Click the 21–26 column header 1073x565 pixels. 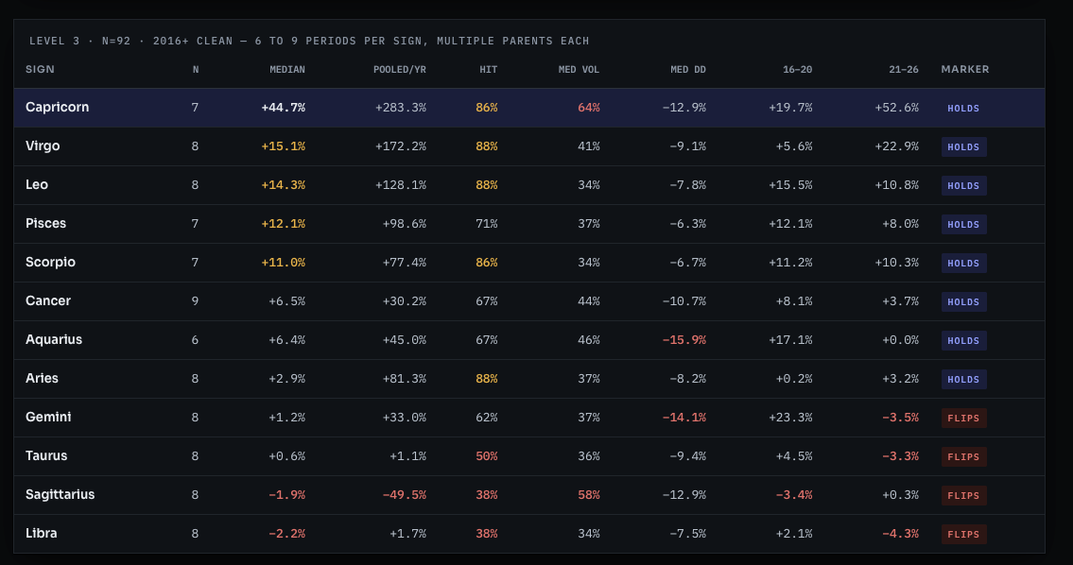point(903,69)
